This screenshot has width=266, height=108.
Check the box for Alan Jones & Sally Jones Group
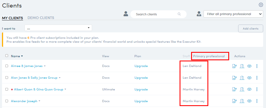click(7, 78)
